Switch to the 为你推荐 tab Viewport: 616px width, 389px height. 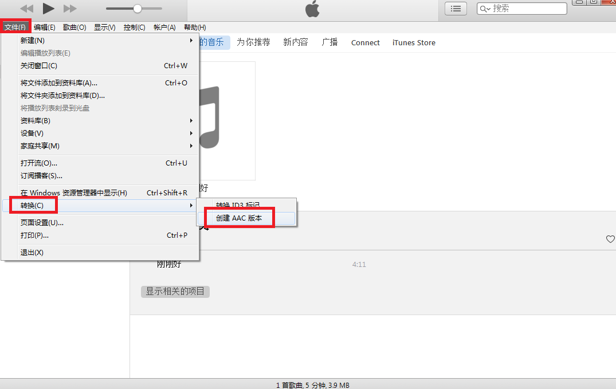click(x=253, y=42)
